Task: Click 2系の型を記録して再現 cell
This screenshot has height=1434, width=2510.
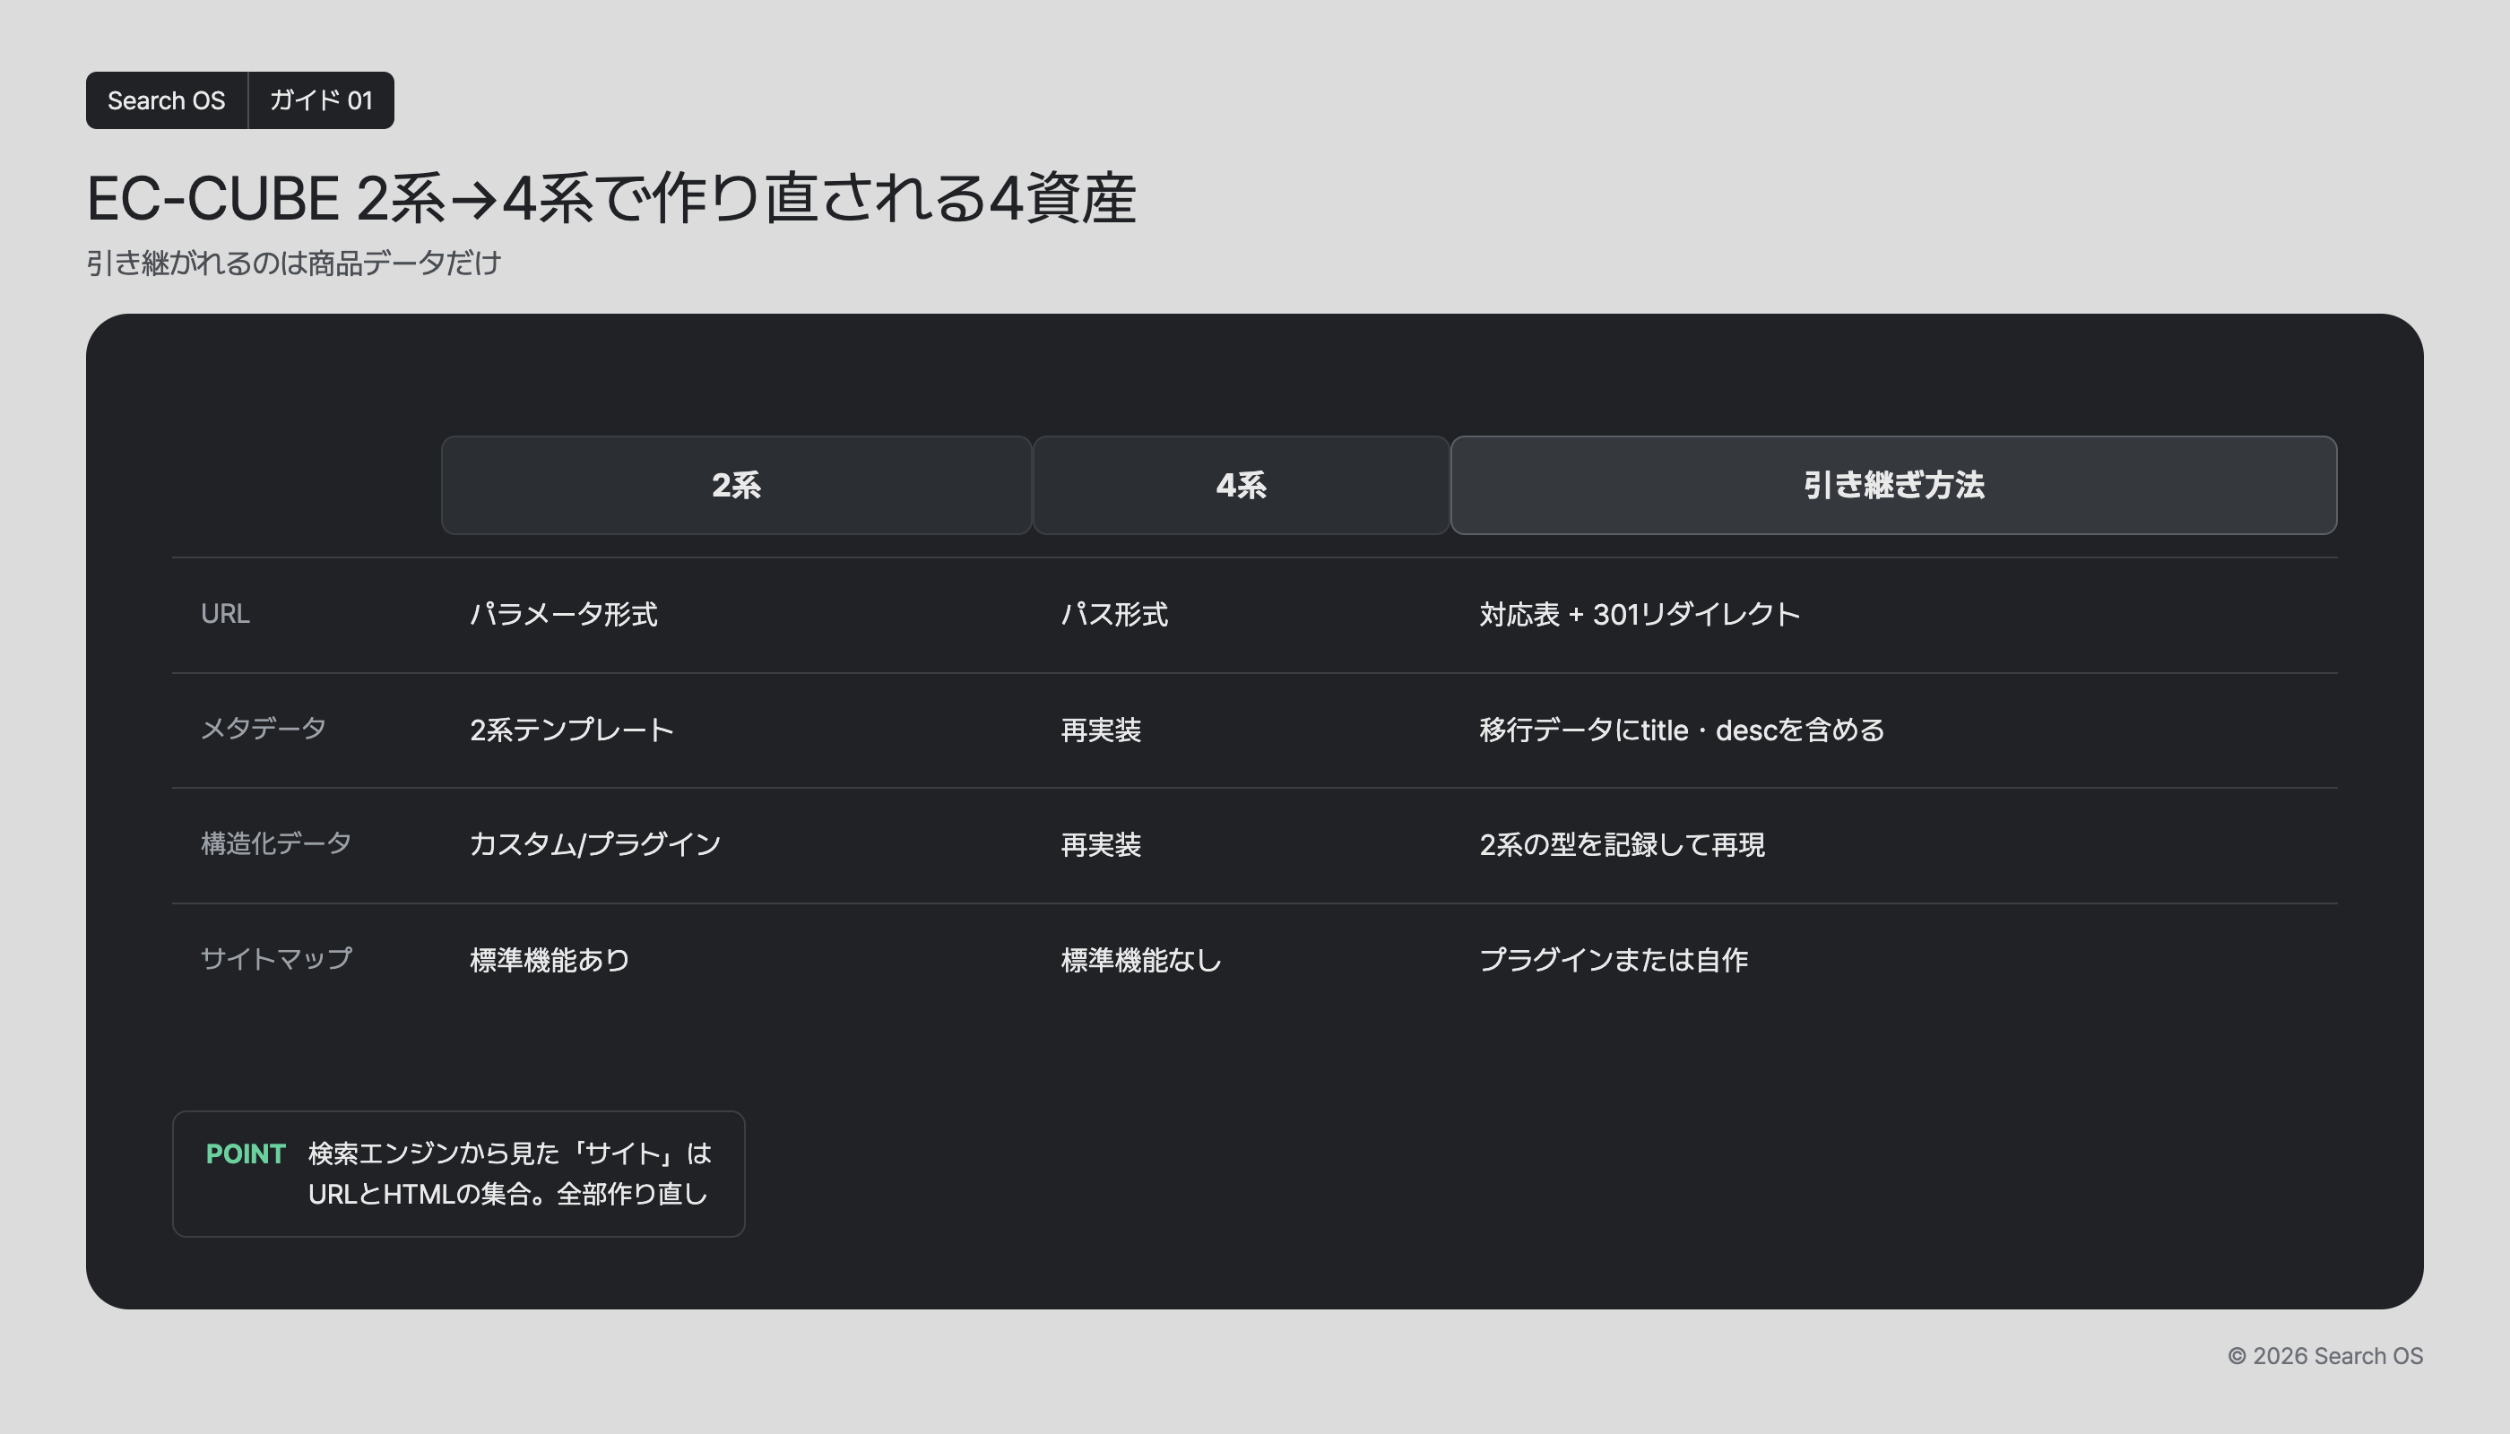Action: (x=1622, y=845)
